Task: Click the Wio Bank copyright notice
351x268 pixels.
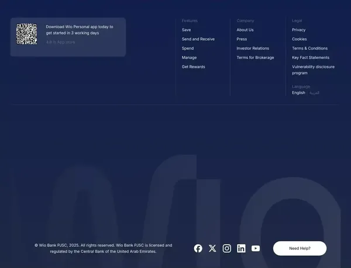Action: (103, 248)
